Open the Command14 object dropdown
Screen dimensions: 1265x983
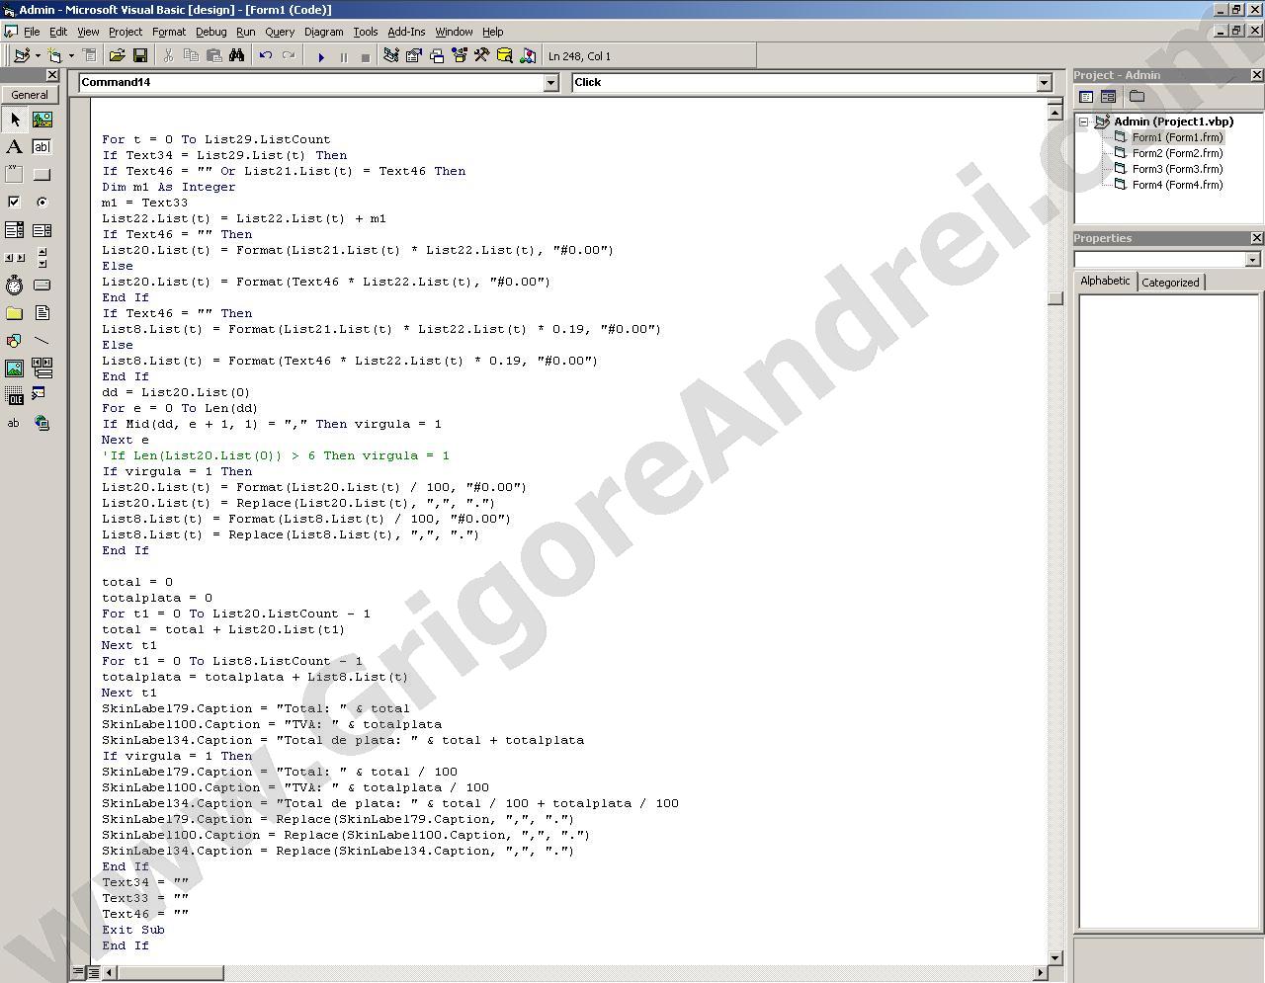[x=551, y=83]
